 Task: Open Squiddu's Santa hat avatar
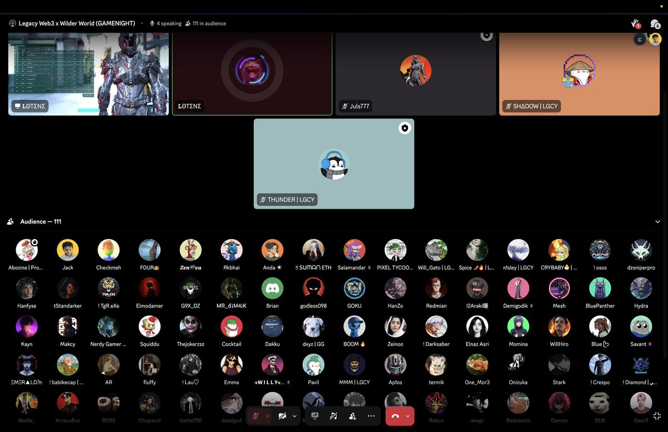click(x=150, y=327)
